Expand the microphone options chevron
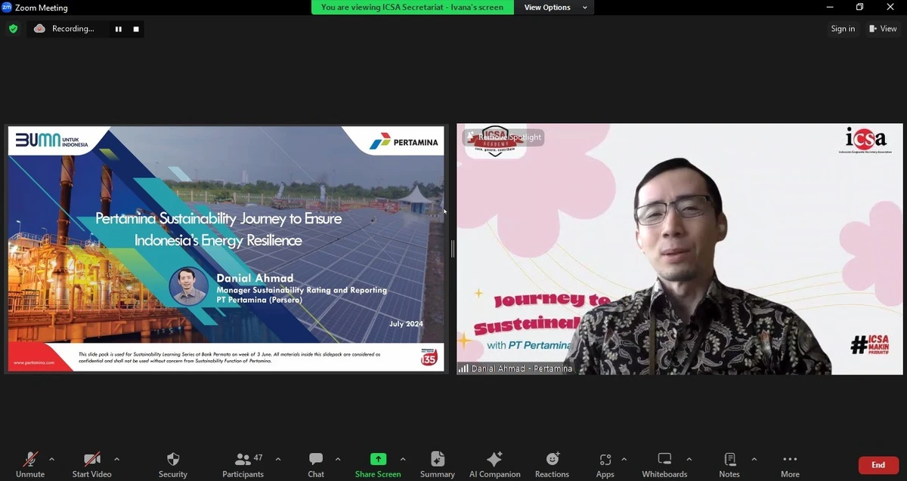Image resolution: width=907 pixels, height=481 pixels. pyautogui.click(x=52, y=458)
